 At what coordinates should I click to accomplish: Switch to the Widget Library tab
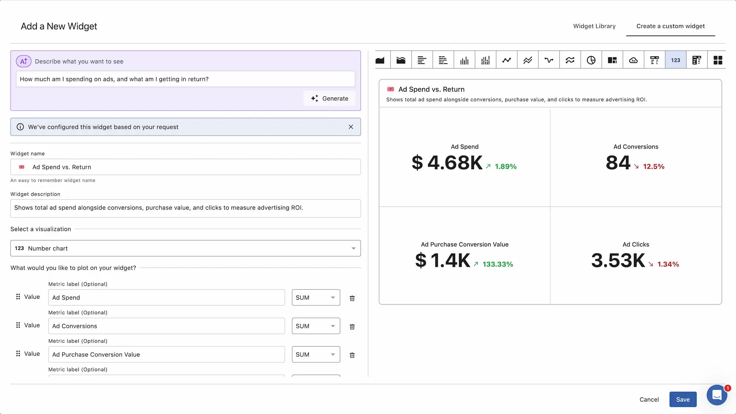[x=594, y=26]
